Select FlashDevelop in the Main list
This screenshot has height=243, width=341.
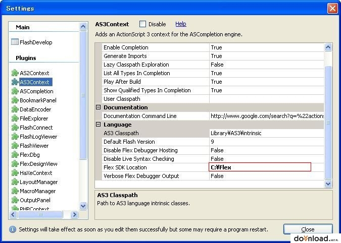(x=36, y=42)
